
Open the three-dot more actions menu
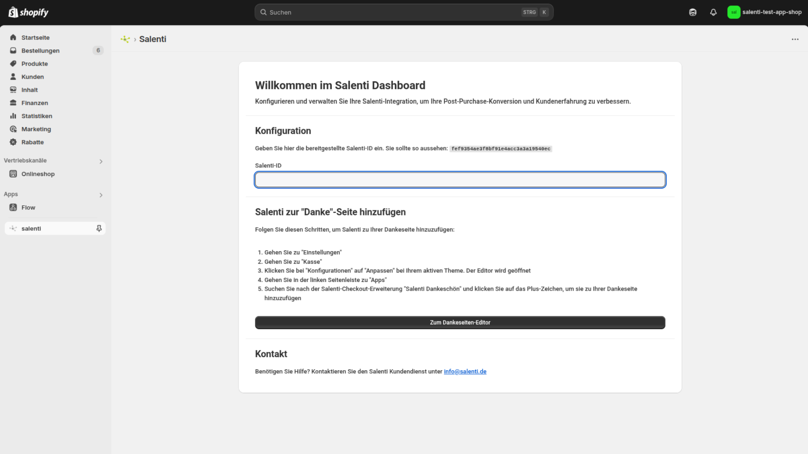(795, 39)
